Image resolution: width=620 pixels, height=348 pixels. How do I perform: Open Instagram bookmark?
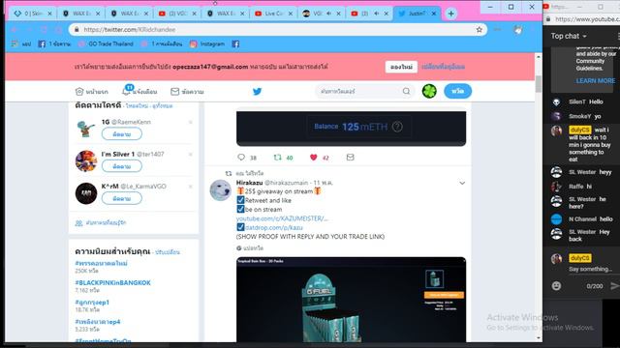pos(207,43)
